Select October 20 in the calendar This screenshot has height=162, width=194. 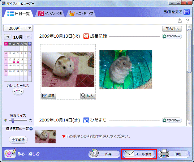pyautogui.click(x=14, y=66)
